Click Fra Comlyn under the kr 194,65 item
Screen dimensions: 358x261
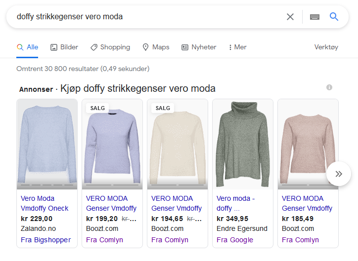click(x=170, y=240)
